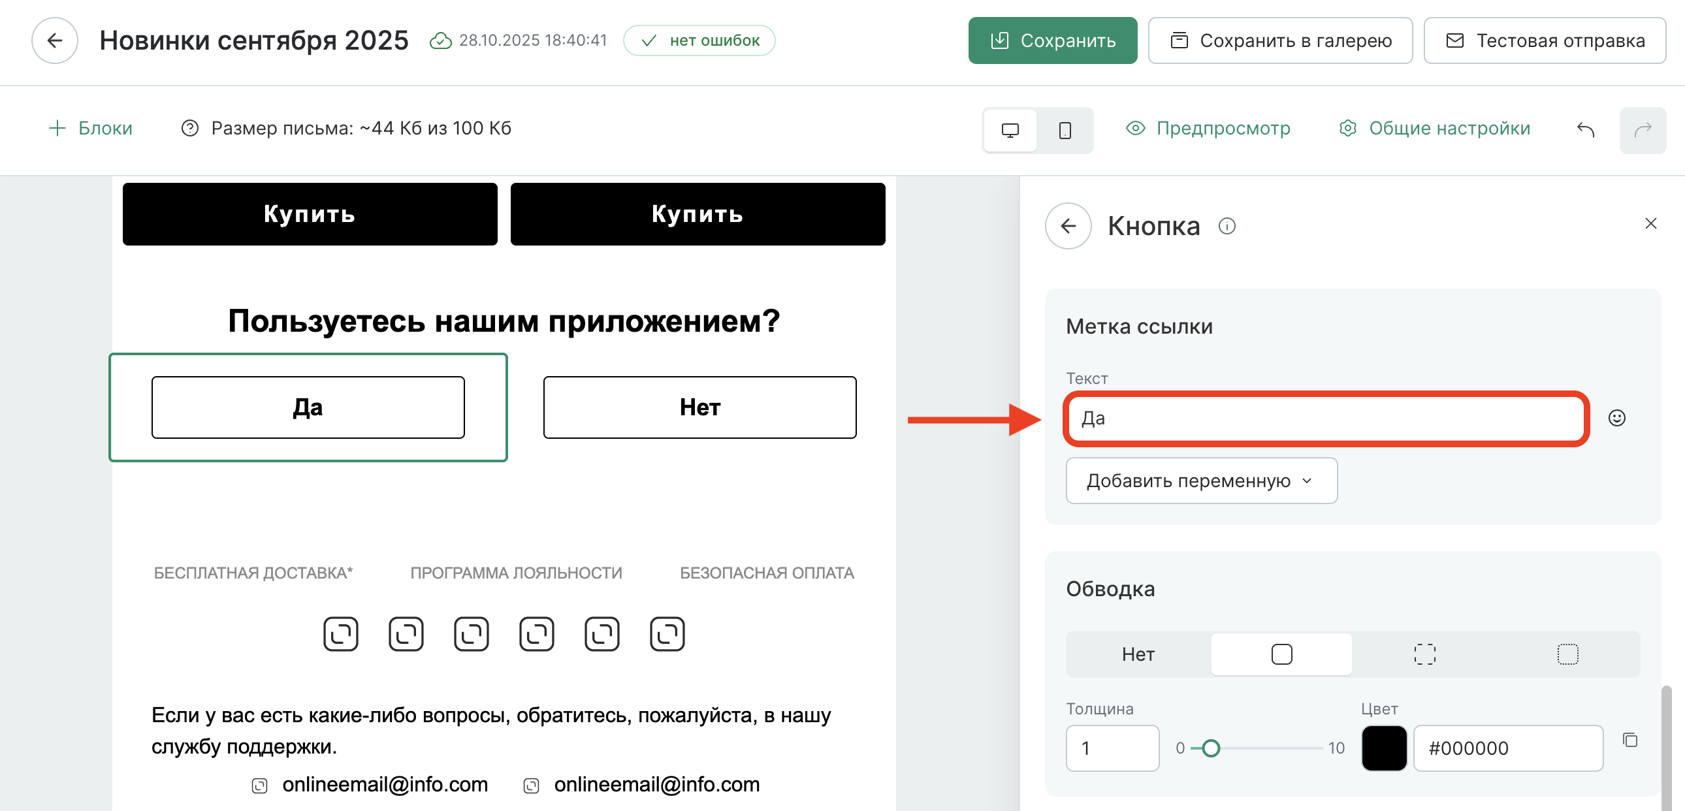
Task: Expand the Блоки panel
Action: coord(91,128)
